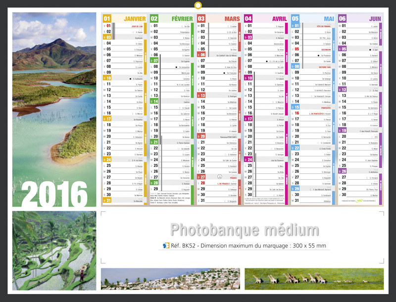Click the Easter clock icon beside Pâques

(x=220, y=176)
